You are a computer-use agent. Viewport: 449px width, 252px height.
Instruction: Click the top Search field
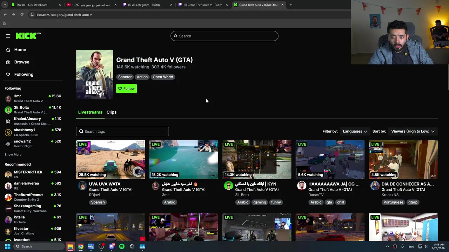pos(224,36)
